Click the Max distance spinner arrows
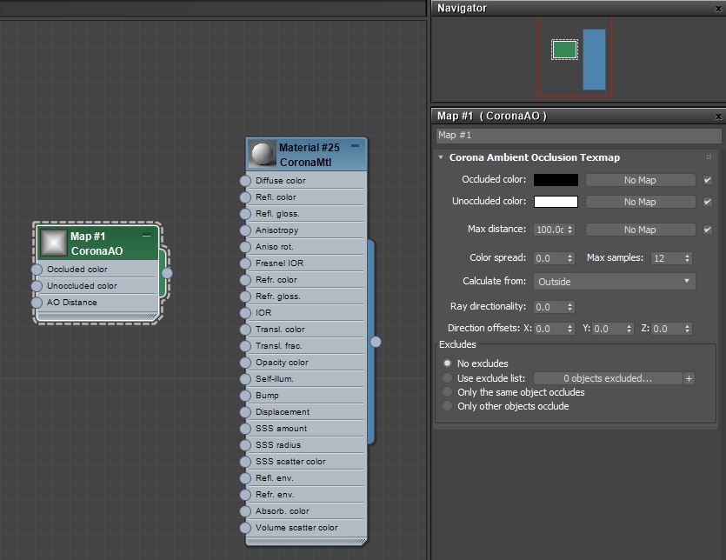The image size is (726, 560). click(570, 230)
